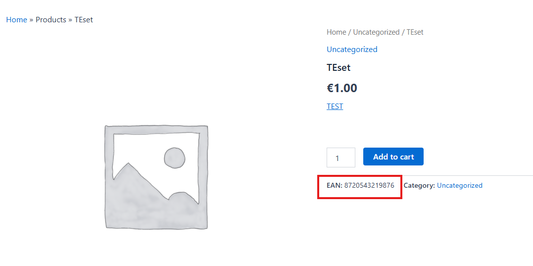Open the blue Uncategorized link above the title
Viewport: 533px width, 266px height.
[x=352, y=50]
